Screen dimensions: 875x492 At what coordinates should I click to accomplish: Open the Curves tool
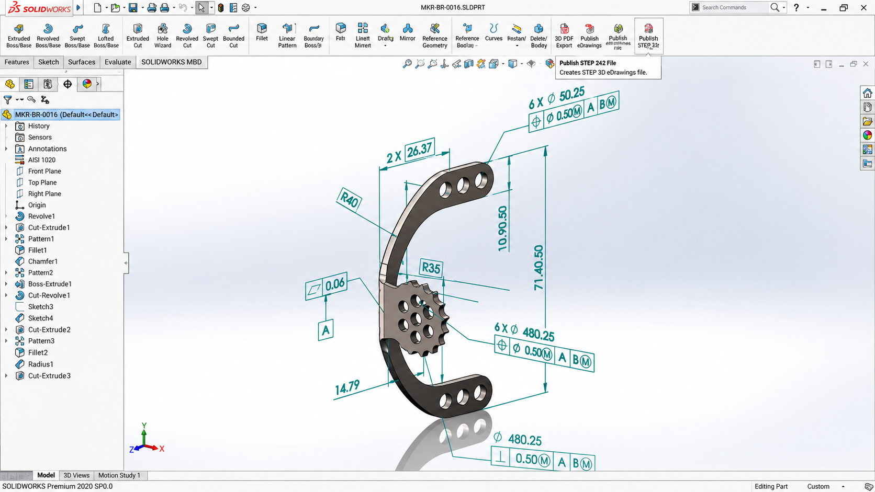(493, 32)
